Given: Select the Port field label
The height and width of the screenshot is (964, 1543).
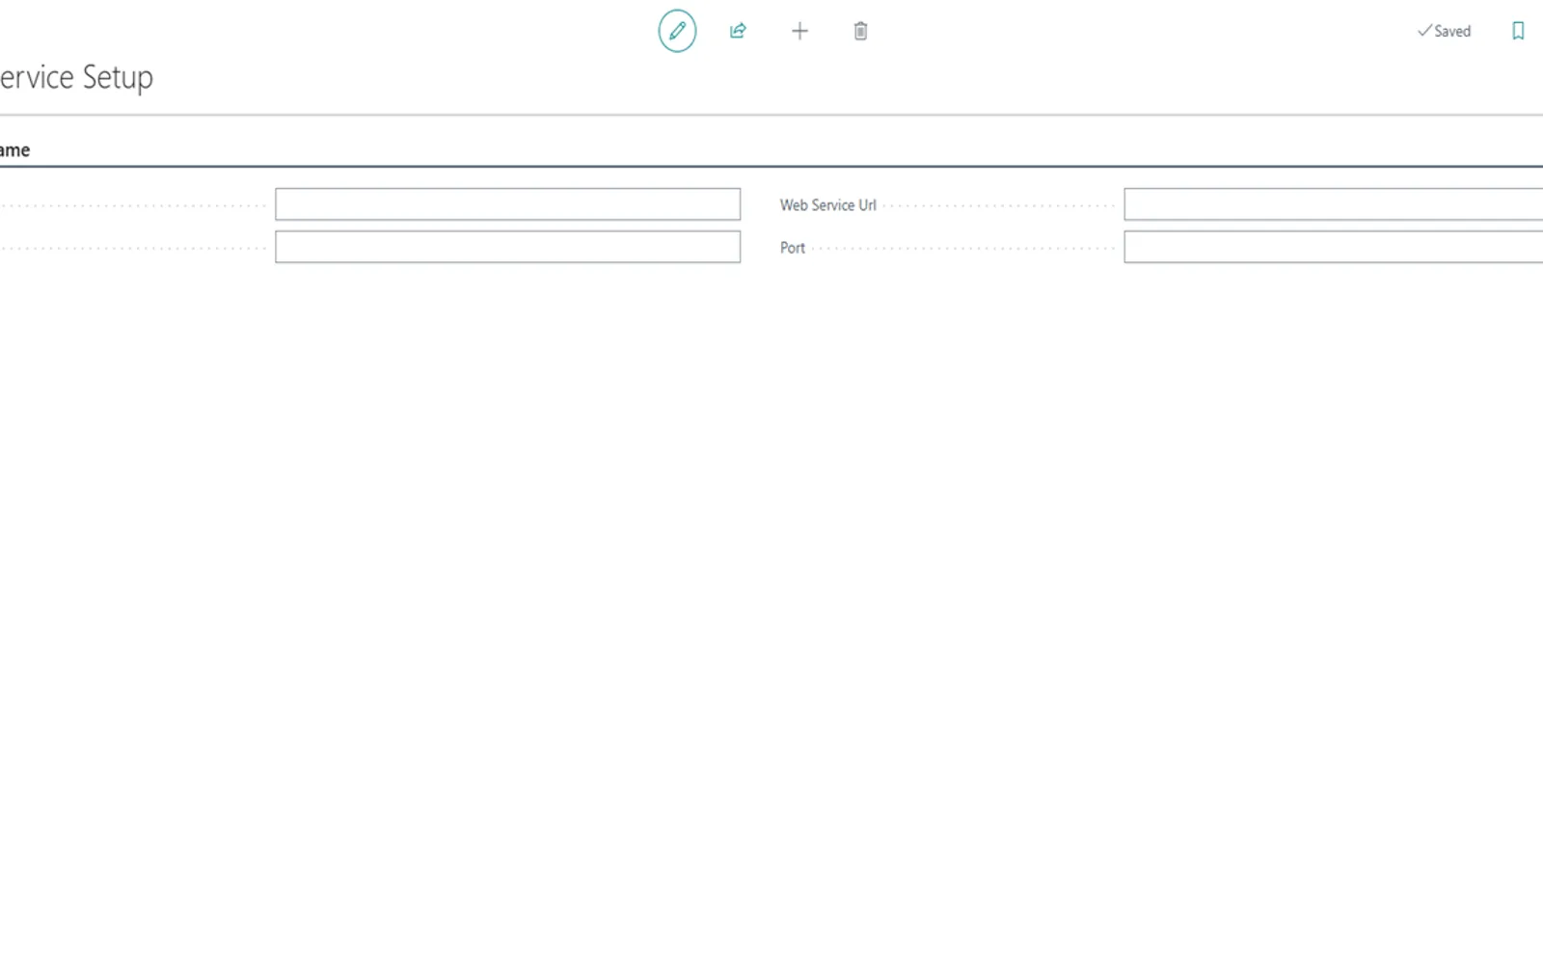Looking at the screenshot, I should pyautogui.click(x=792, y=248).
